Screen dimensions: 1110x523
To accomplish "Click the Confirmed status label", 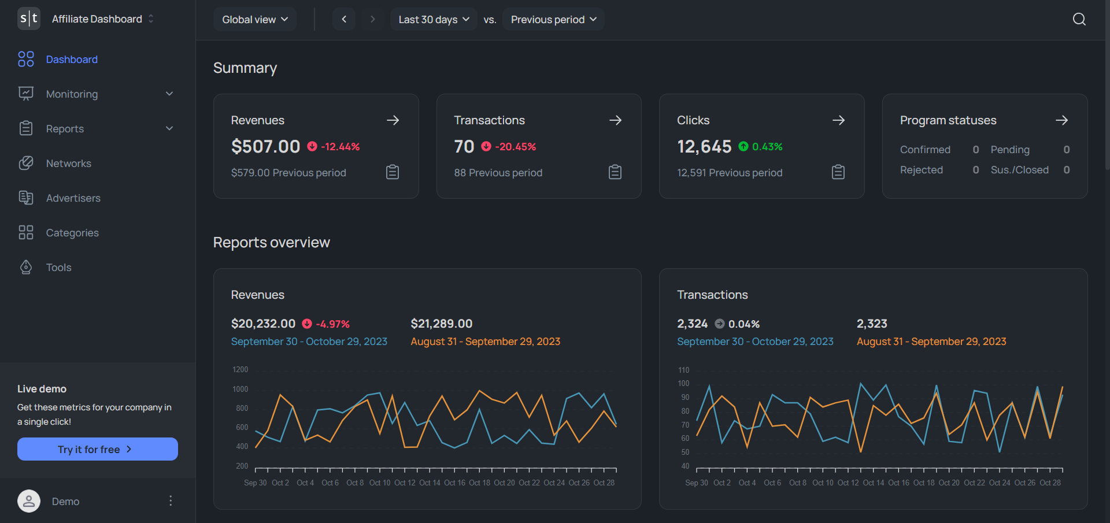I will (925, 150).
